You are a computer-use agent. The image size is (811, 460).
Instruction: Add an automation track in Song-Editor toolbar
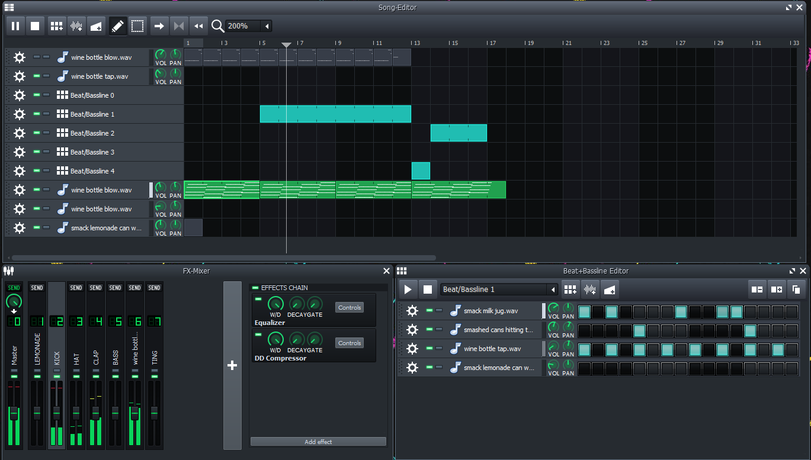click(96, 26)
